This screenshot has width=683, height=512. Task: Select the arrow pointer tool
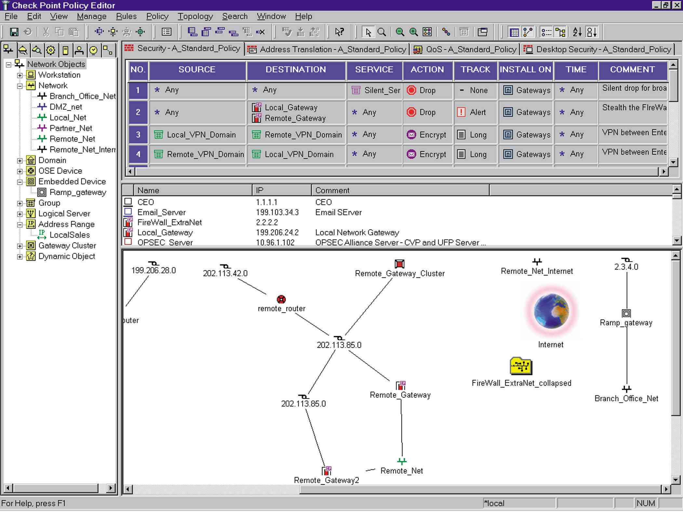(368, 32)
